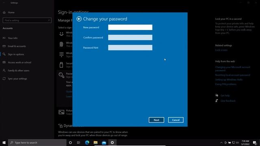Click the Sync your settings arrows icon
Image resolution: width=260 pixels, height=146 pixels.
pyautogui.click(x=4, y=79)
